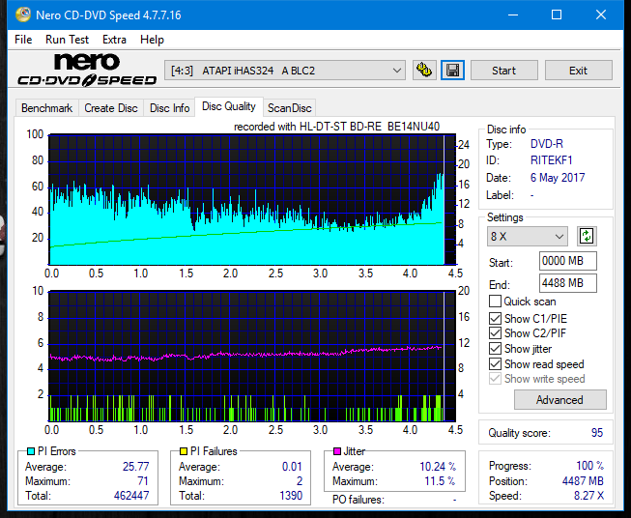The height and width of the screenshot is (518, 631).
Task: Click the recorded with HL-DT-ST caption
Action: click(x=336, y=127)
